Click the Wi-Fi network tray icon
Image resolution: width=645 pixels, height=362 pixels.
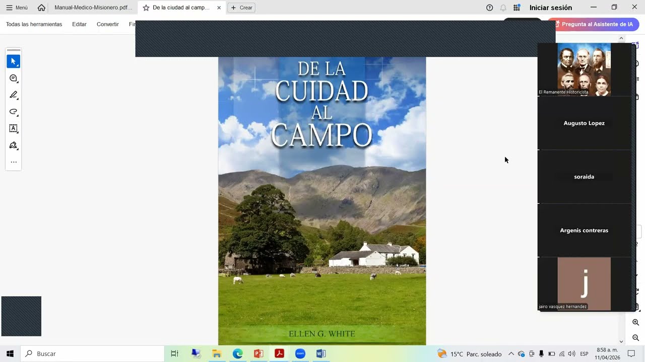click(562, 354)
